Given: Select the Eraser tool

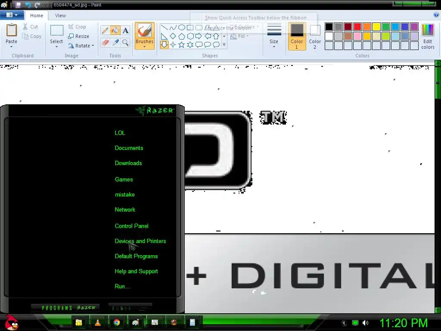Looking at the screenshot, I should pos(105,43).
